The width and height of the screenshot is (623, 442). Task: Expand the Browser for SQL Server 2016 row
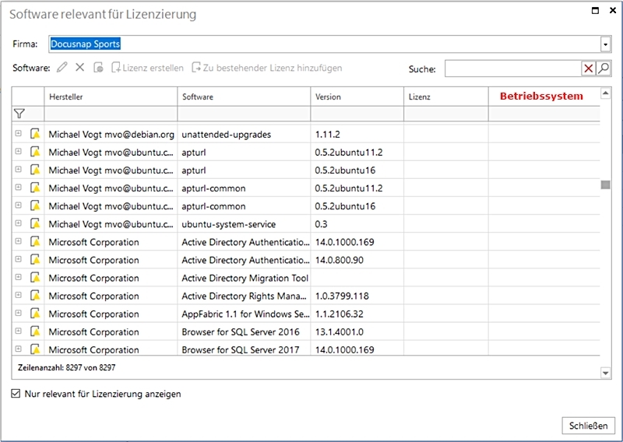(19, 331)
